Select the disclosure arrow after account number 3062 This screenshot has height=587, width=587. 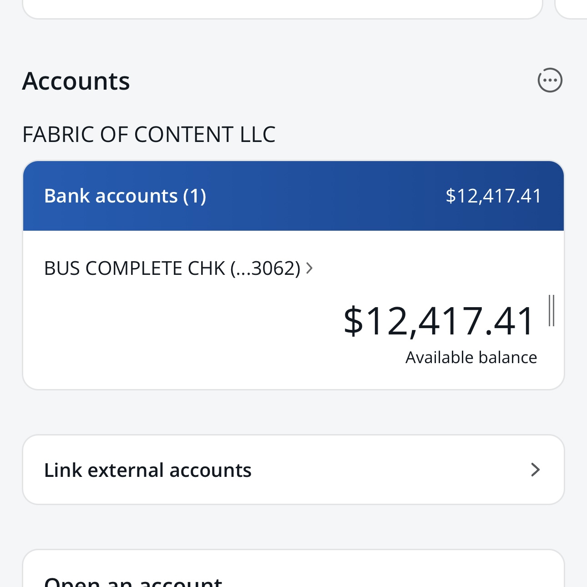(x=310, y=268)
